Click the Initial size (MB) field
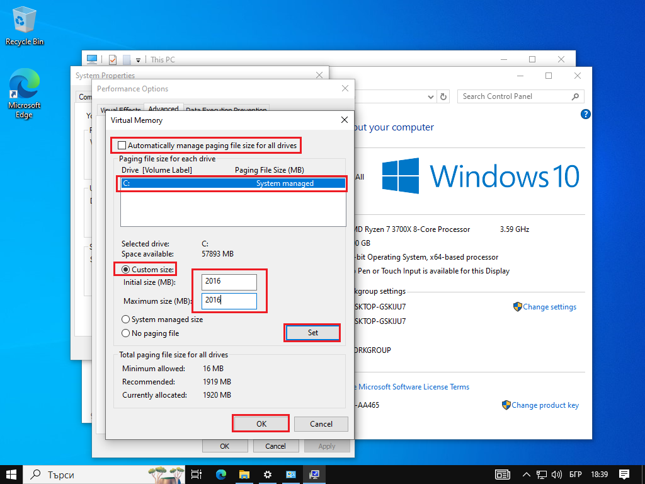Screen dimensions: 645x484 pos(229,282)
